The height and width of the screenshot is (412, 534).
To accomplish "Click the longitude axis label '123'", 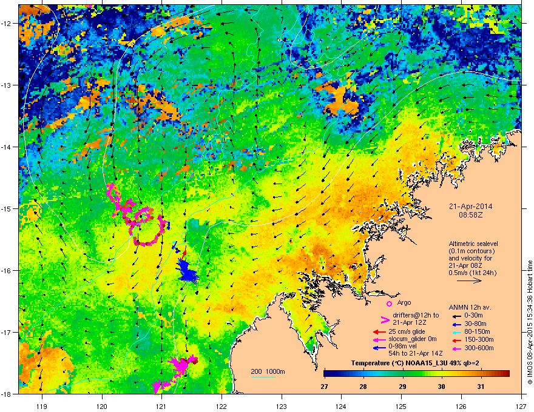I will 282,406.
